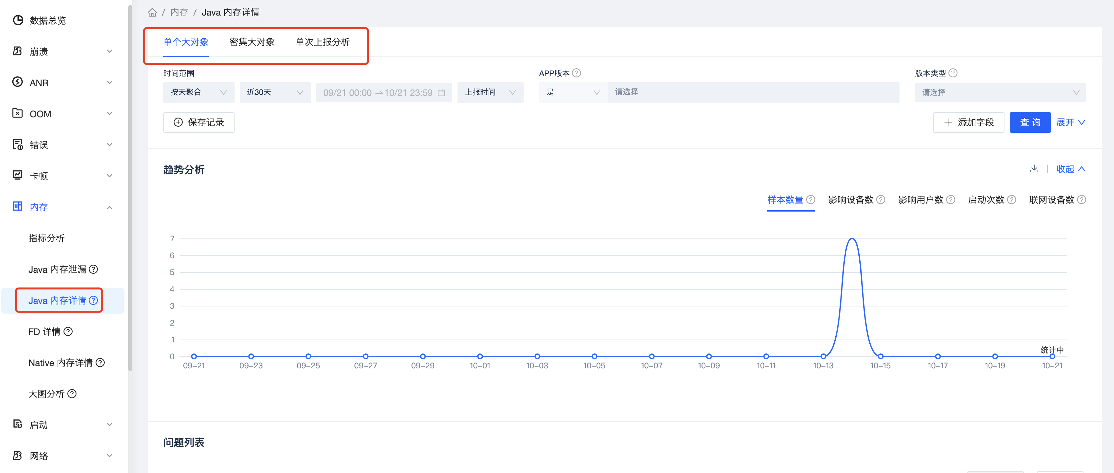Open FD 详情 in sidebar
Viewport: 1114px width, 473px height.
click(44, 332)
